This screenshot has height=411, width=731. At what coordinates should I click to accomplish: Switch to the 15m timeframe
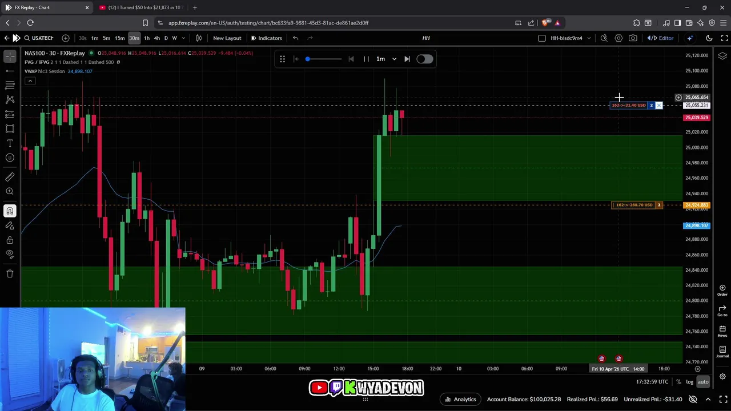click(x=120, y=38)
